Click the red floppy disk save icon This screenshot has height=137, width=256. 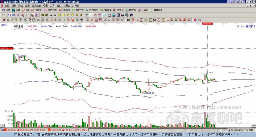pyautogui.click(x=122, y=15)
